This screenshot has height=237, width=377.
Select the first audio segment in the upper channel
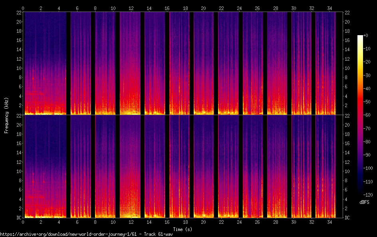point(45,63)
